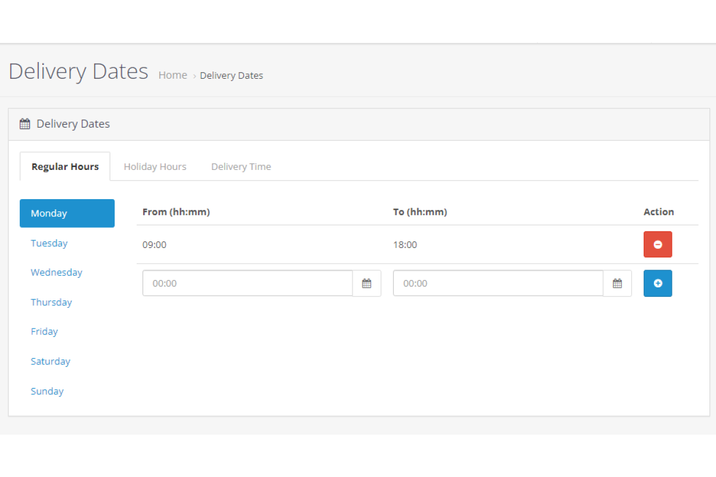Click the calendar icon in panel header
The height and width of the screenshot is (477, 716).
point(24,124)
